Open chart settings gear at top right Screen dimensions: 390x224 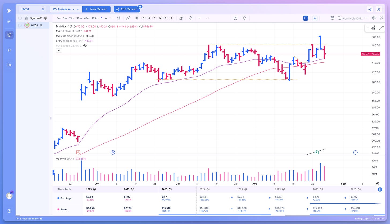point(374,18)
